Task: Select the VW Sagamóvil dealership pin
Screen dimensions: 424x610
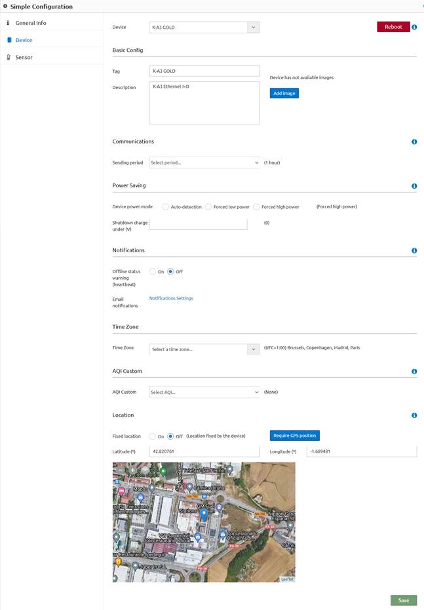Action: point(198,537)
